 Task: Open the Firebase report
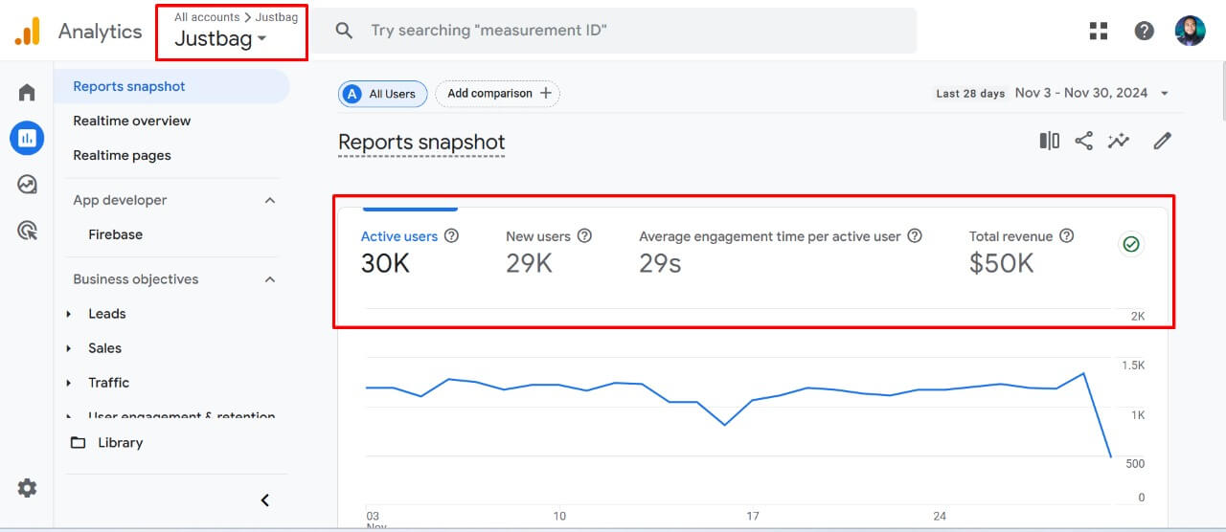pos(115,234)
